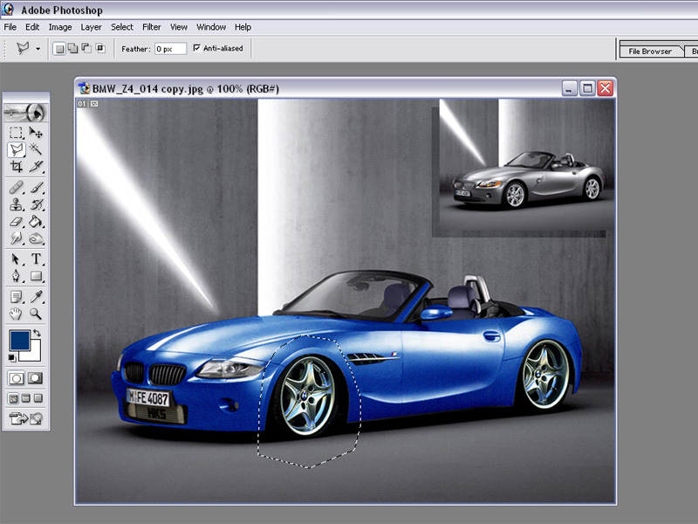Open the Select menu

click(121, 27)
